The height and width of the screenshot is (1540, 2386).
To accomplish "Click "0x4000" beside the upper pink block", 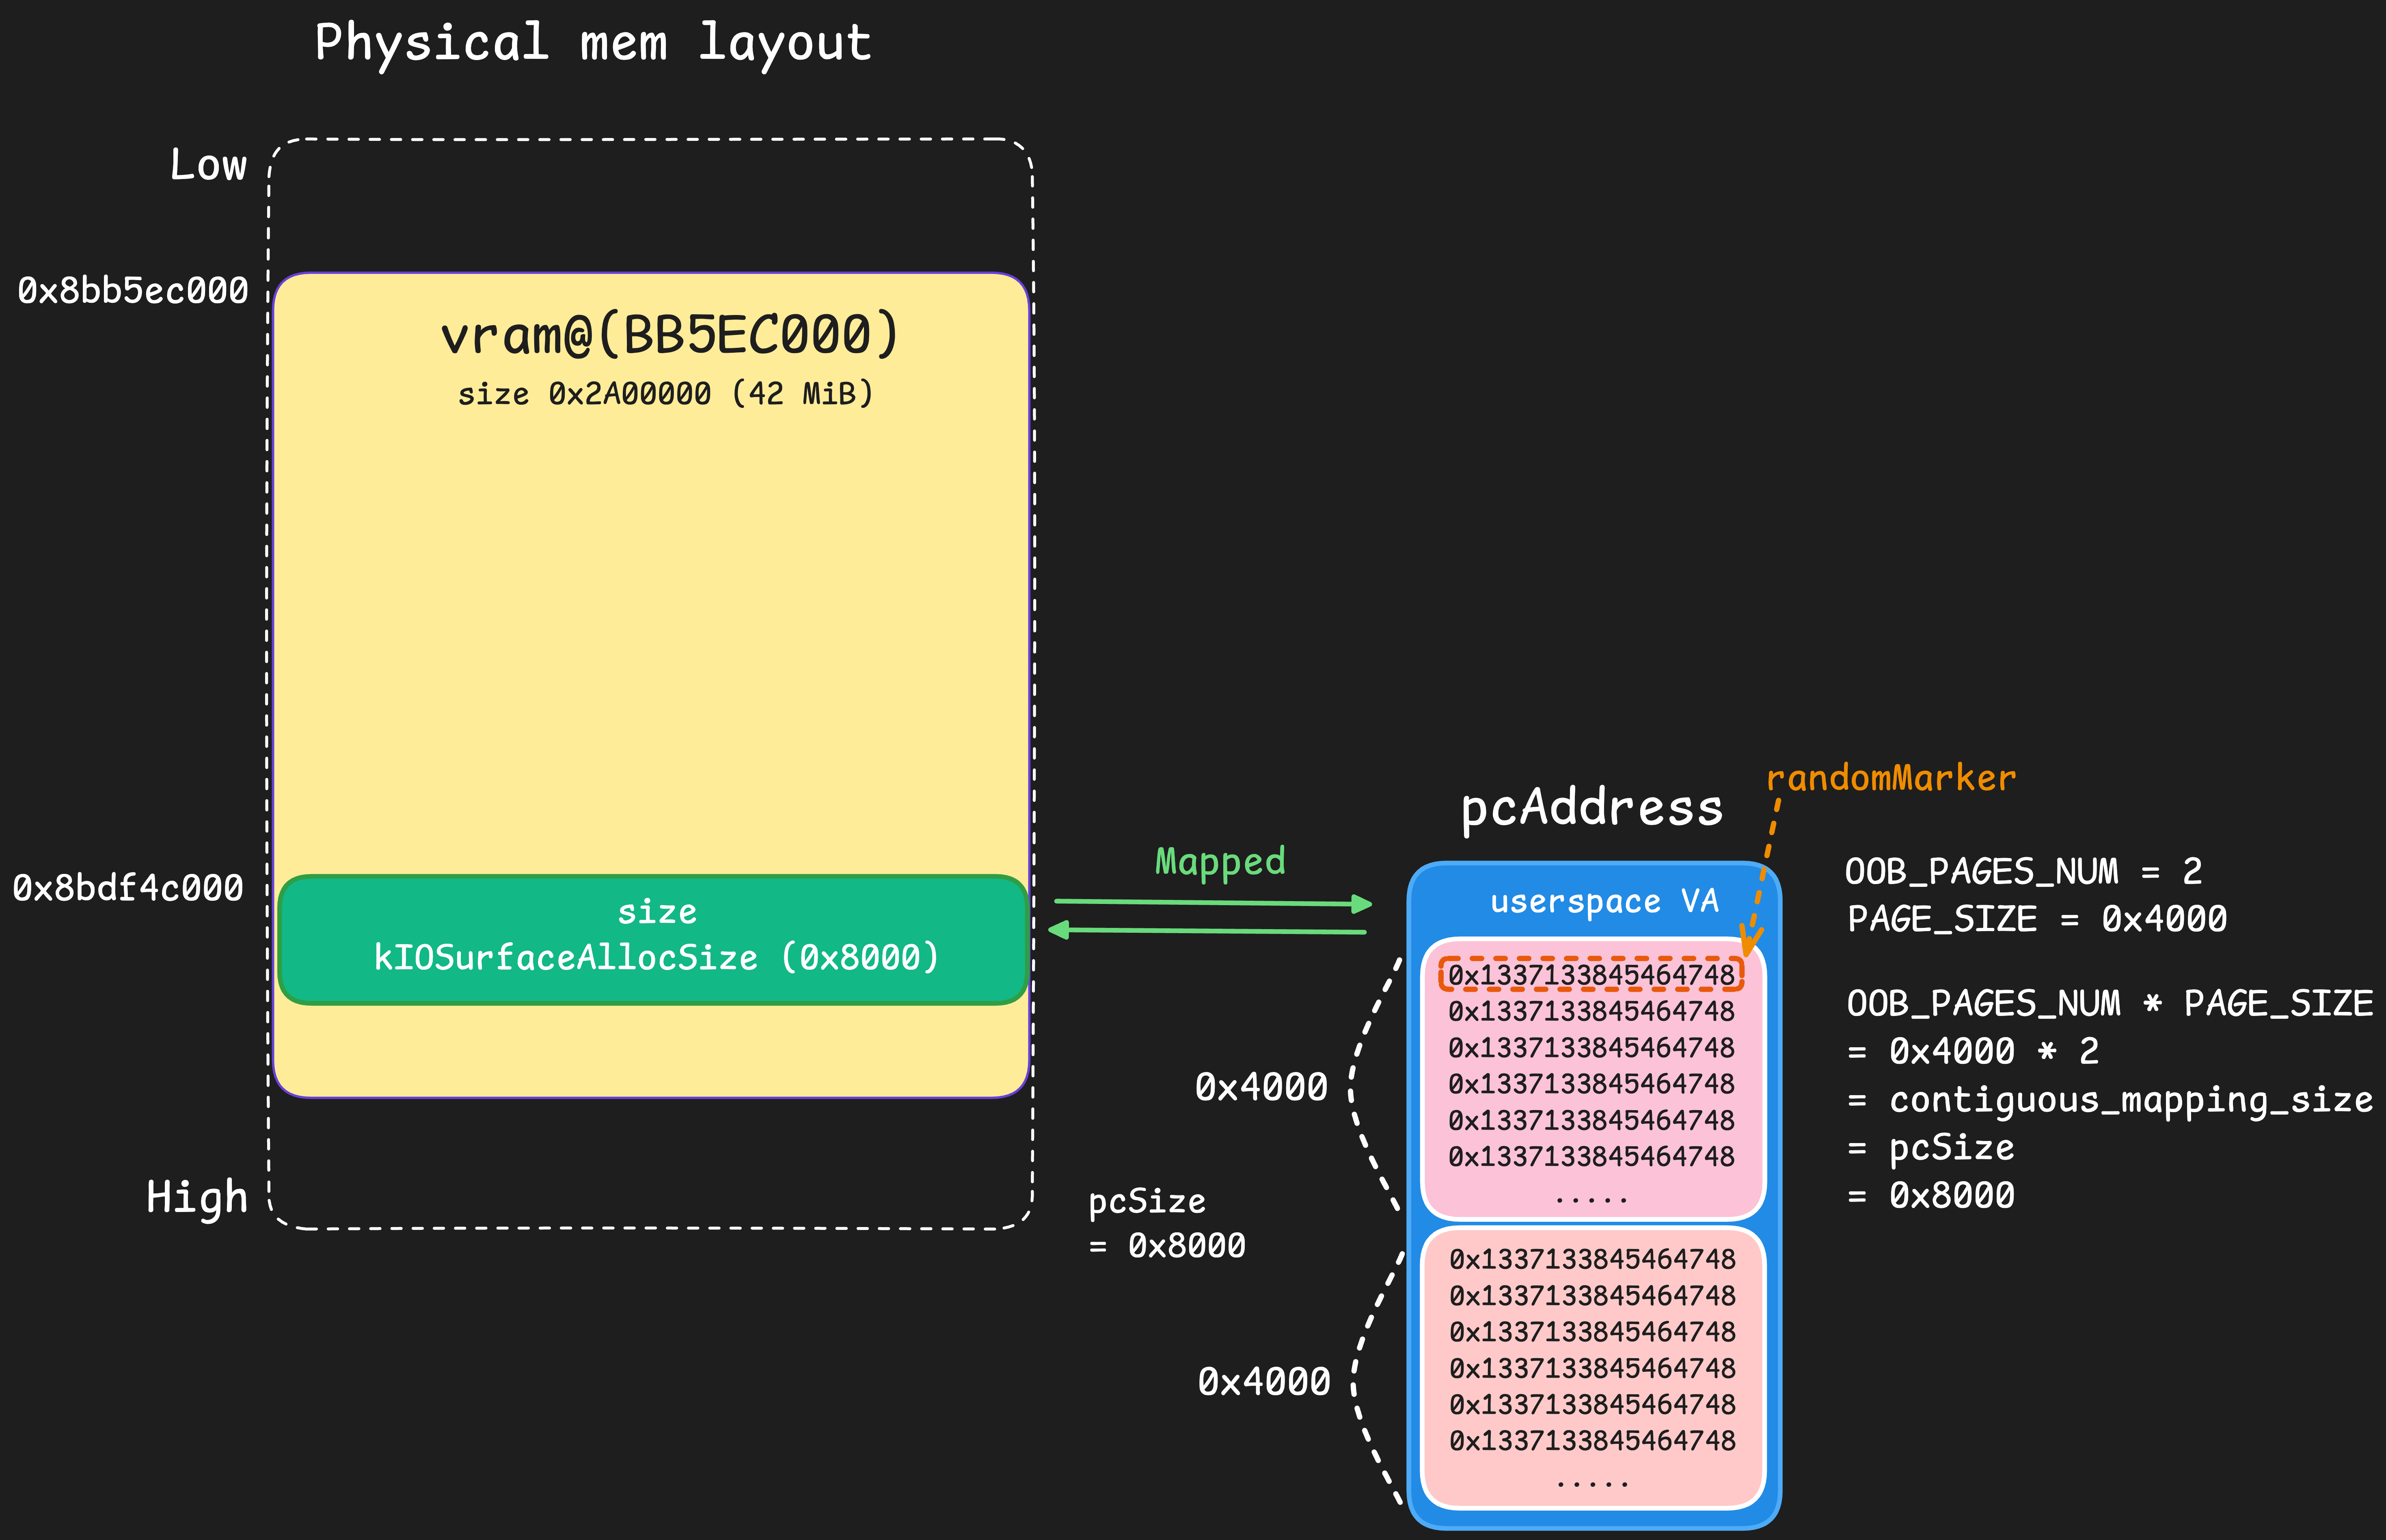I will point(1262,1087).
